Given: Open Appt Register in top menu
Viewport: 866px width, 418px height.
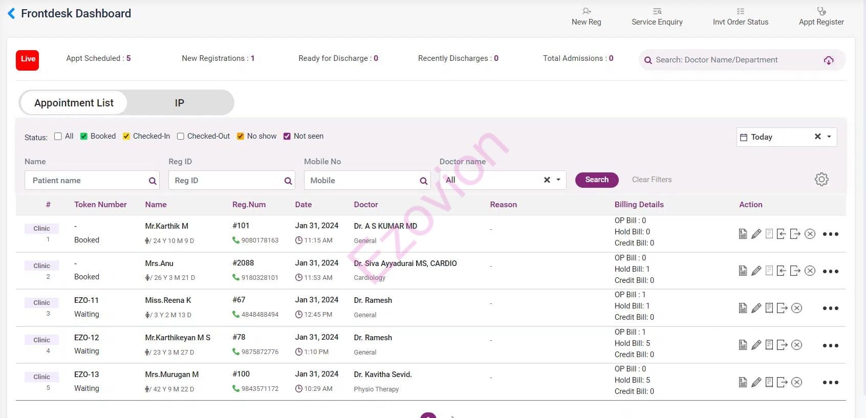Looking at the screenshot, I should coord(821,16).
